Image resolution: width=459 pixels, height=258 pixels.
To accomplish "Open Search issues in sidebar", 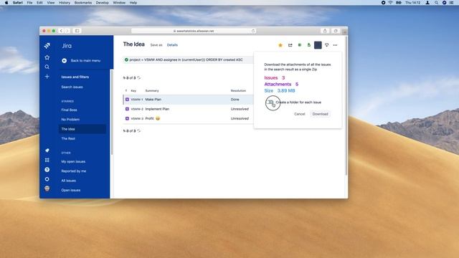I will click(x=72, y=87).
